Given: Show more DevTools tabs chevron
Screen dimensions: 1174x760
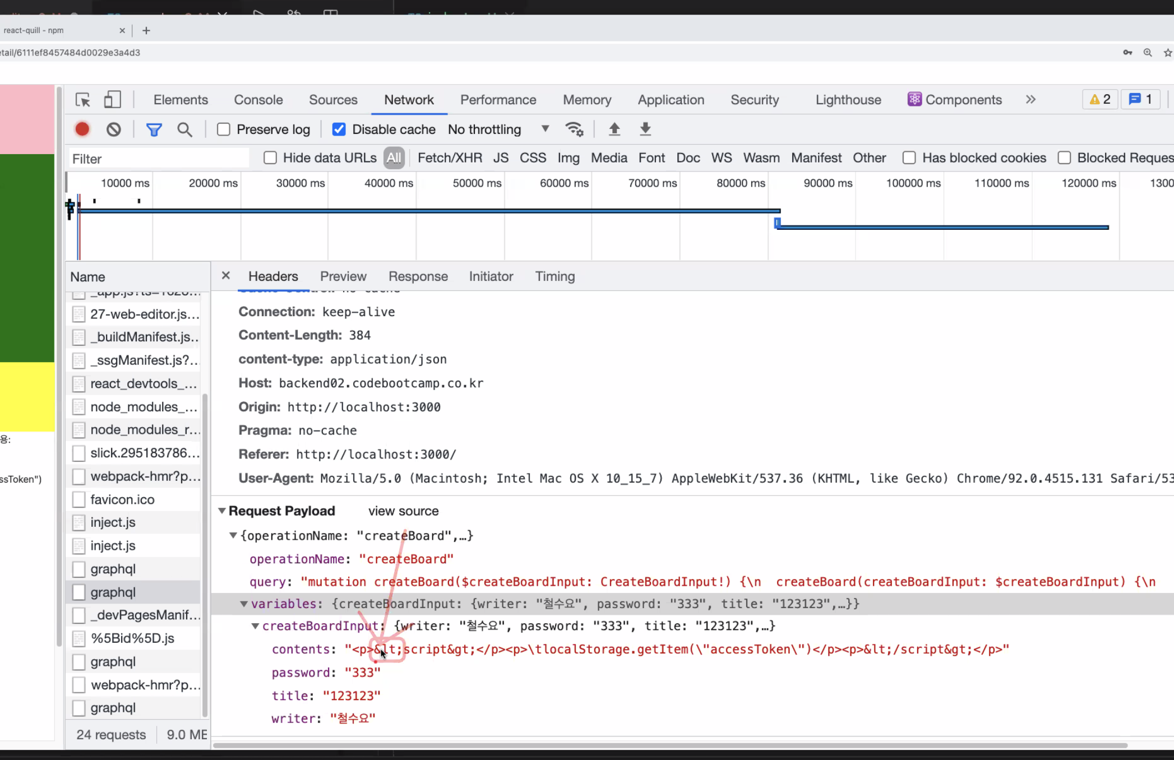Looking at the screenshot, I should coord(1030,100).
